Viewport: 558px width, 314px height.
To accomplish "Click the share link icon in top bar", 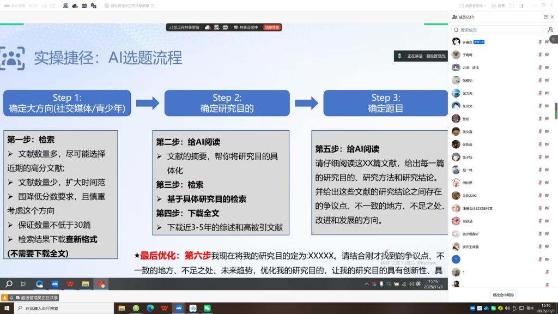I will (52, 5).
